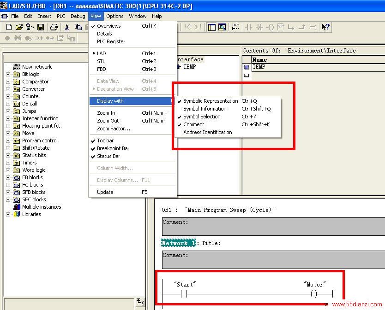The width and height of the screenshot is (385, 310).
Task: Click the Open folder toolbar icon
Action: point(19,27)
